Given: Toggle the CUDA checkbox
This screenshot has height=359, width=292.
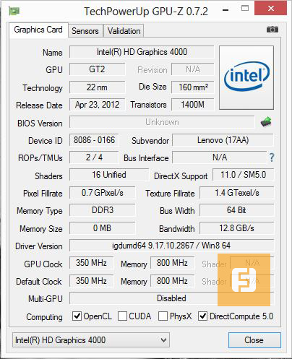Looking at the screenshot, I should click(x=122, y=316).
